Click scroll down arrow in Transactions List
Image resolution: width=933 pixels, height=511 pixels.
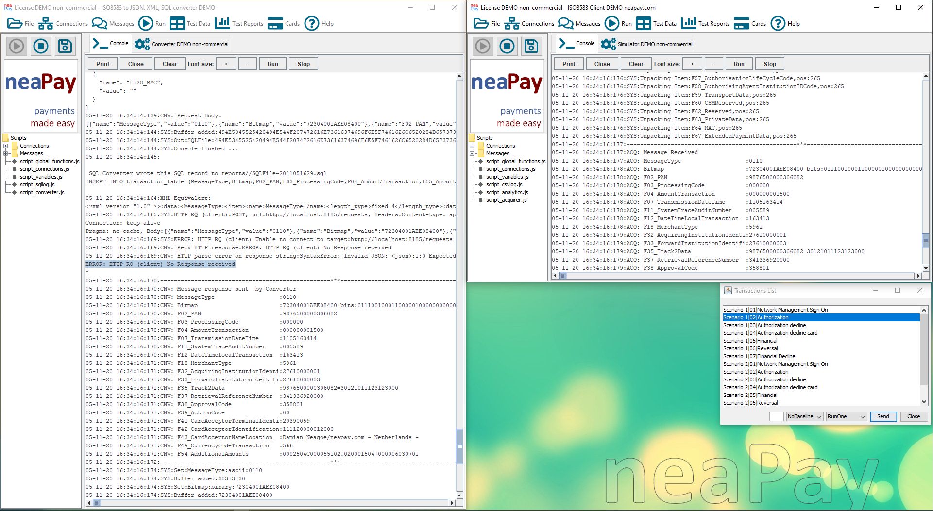(924, 402)
